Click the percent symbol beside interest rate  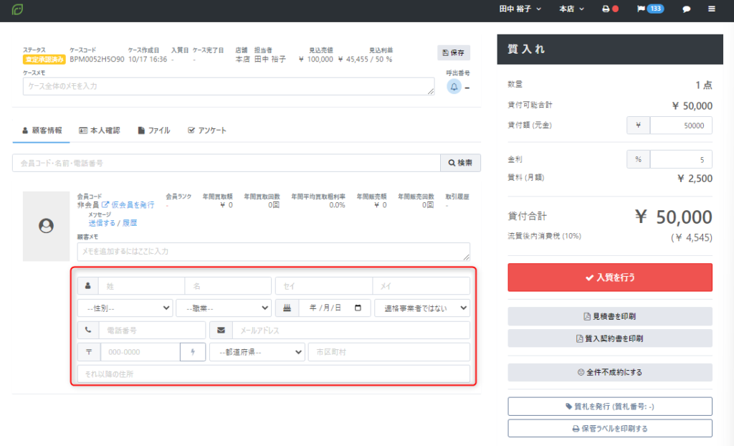638,159
